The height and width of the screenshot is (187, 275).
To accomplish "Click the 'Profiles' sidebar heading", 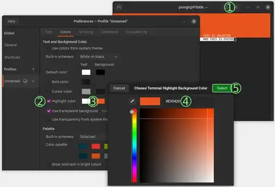I will point(10,69).
